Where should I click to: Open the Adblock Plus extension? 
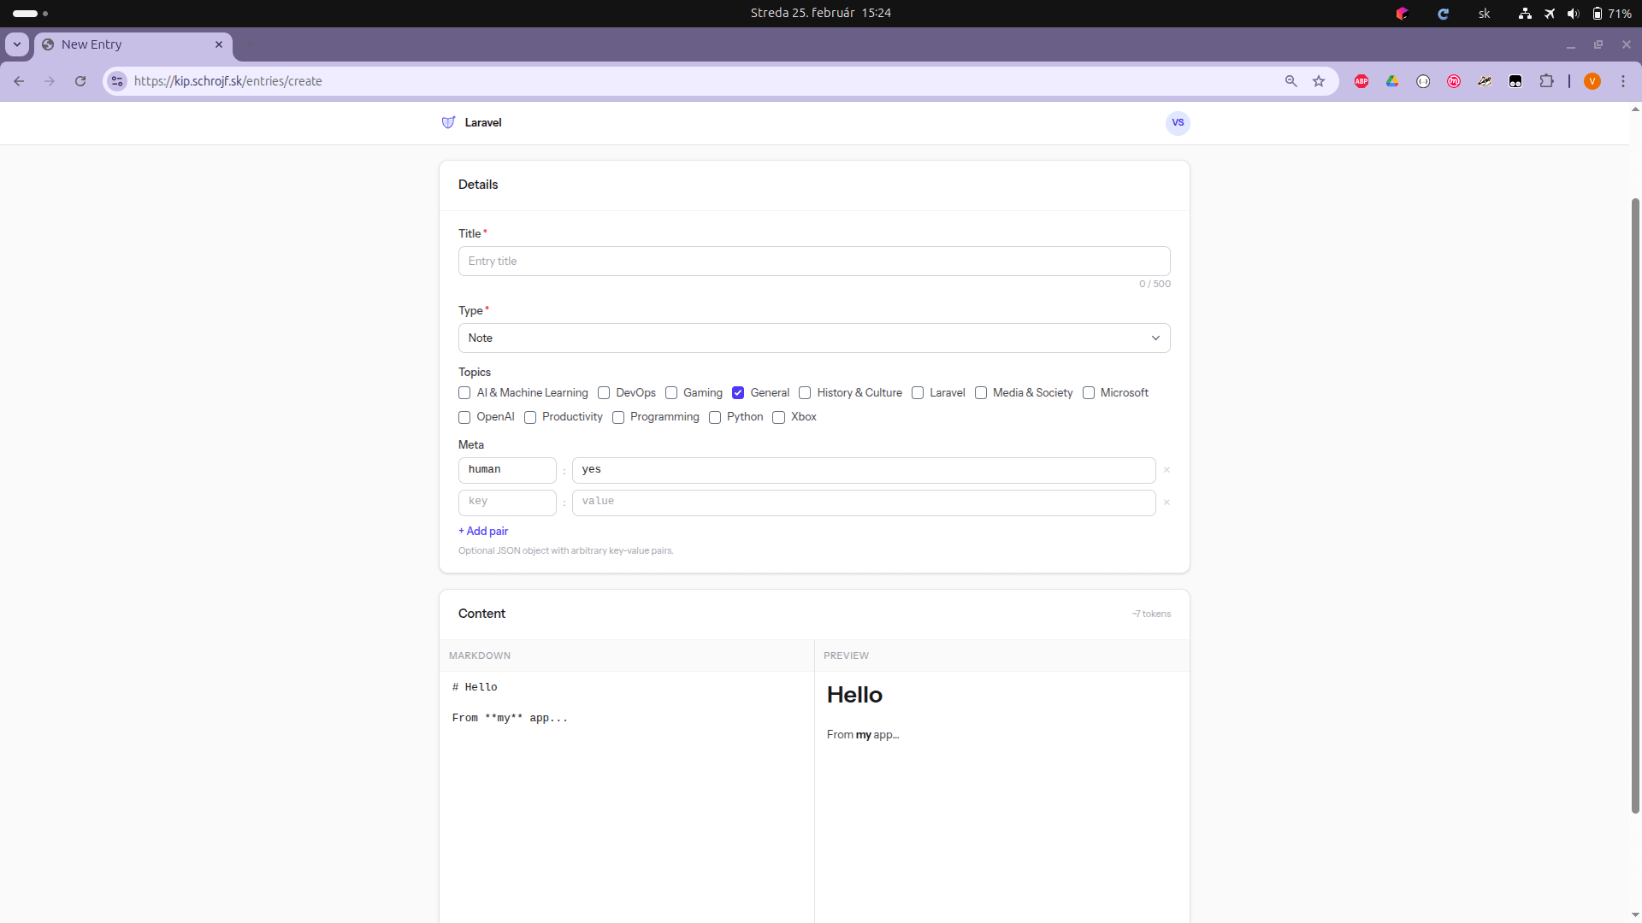point(1361,81)
